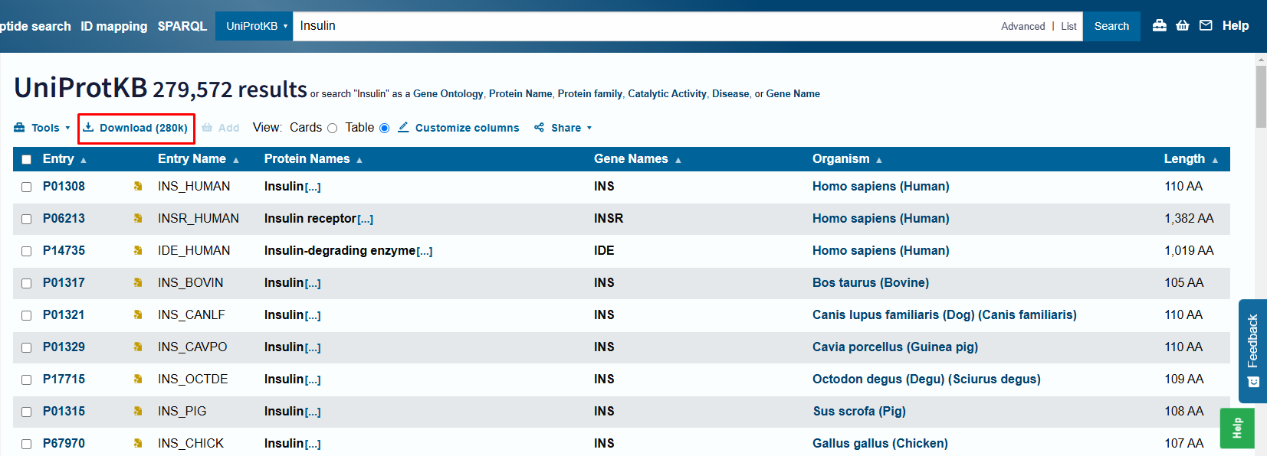This screenshot has width=1267, height=456.
Task: Expand Insulin receptor protein names [...]
Action: pyautogui.click(x=365, y=220)
